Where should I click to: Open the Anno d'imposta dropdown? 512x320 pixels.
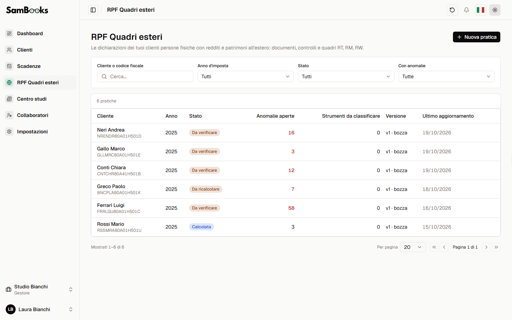(x=245, y=76)
